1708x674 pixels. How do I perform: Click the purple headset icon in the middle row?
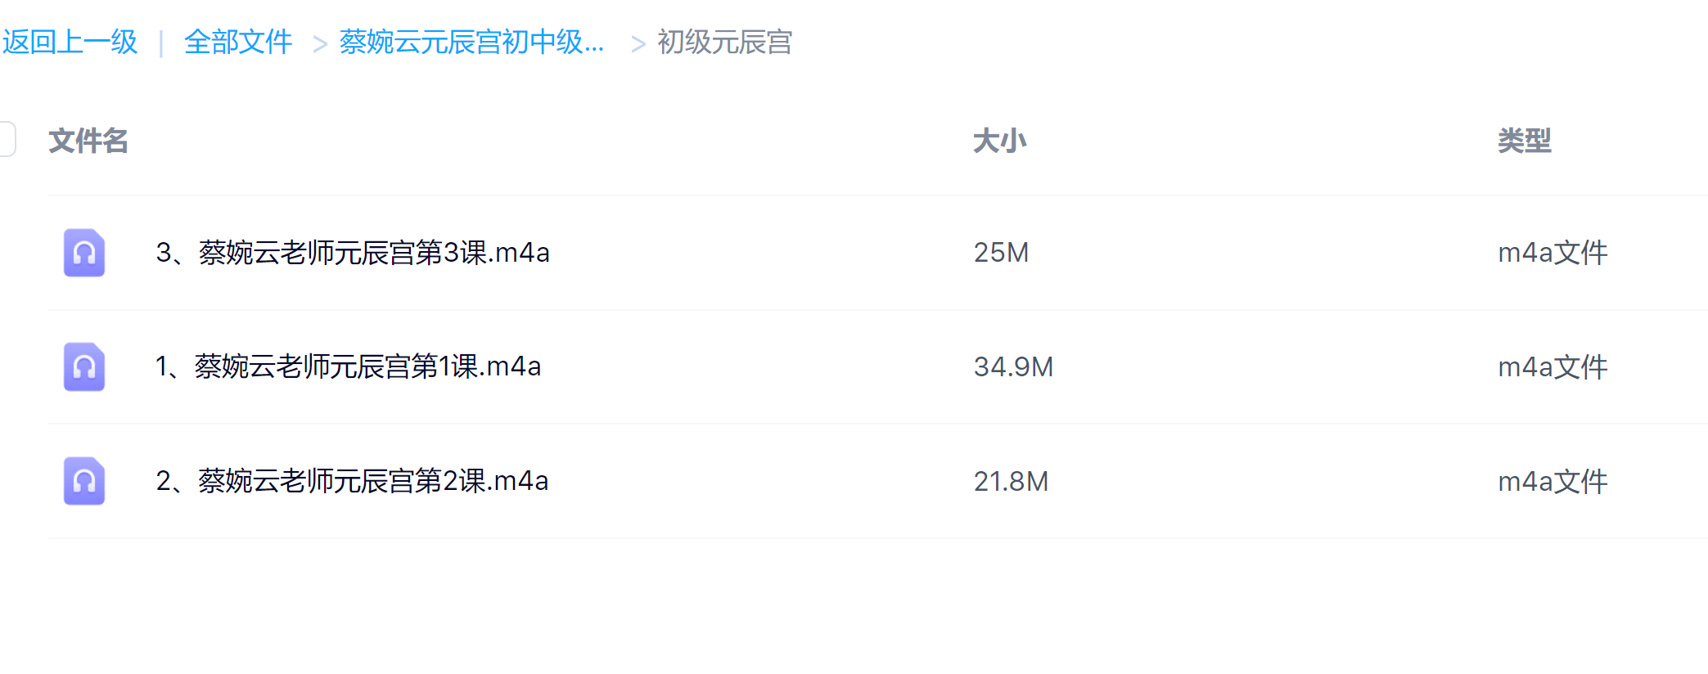tap(84, 367)
